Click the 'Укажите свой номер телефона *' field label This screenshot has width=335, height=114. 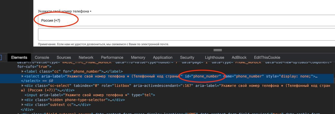[65, 11]
